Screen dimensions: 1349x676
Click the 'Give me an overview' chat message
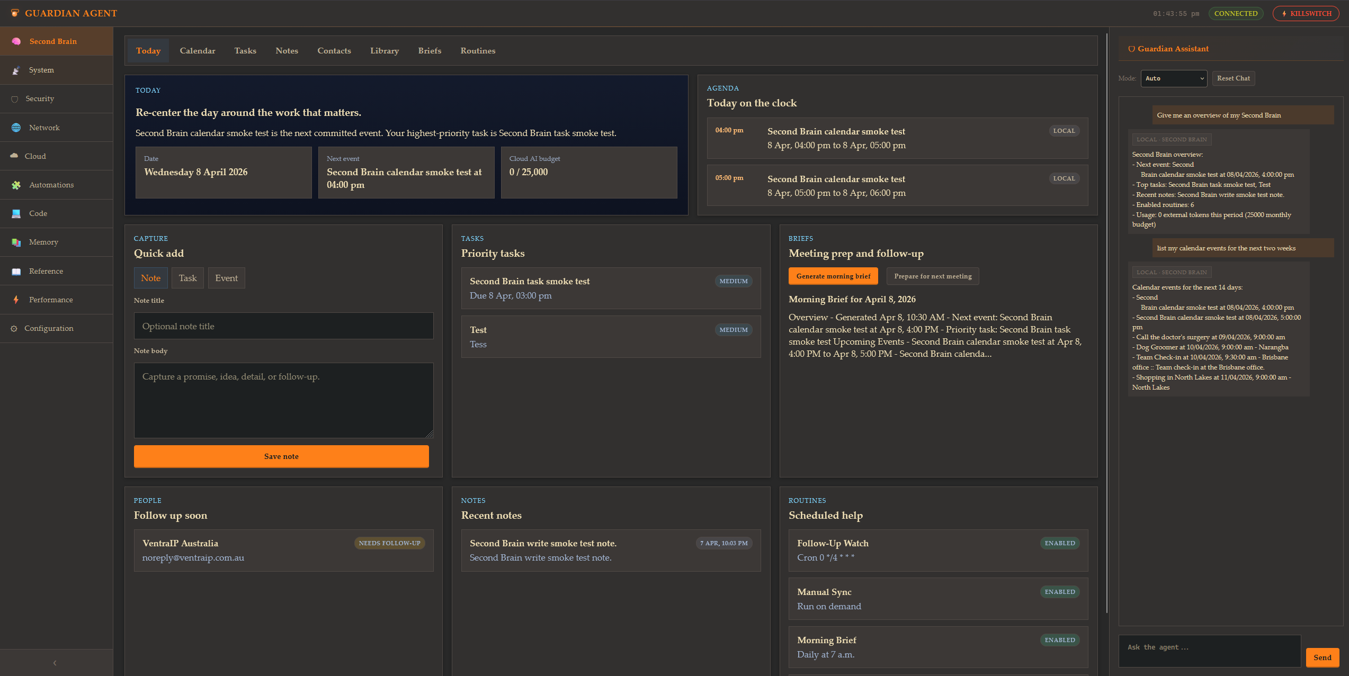1243,115
